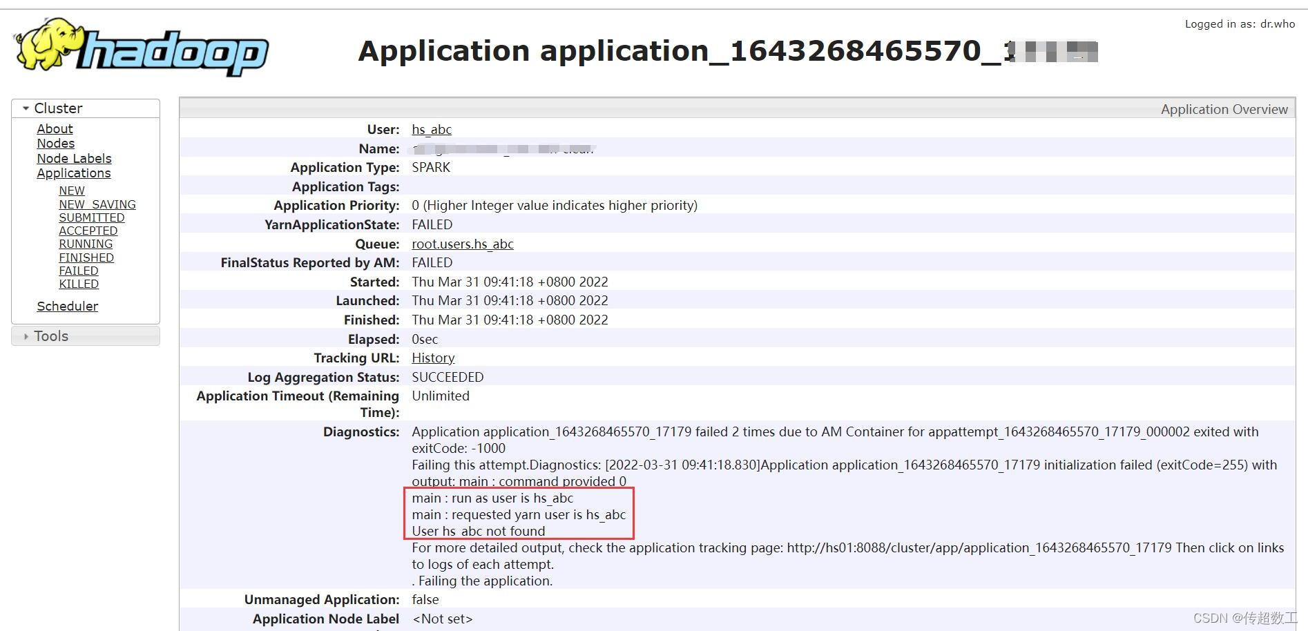
Task: Click the Unmanaged Application false value
Action: pyautogui.click(x=425, y=600)
